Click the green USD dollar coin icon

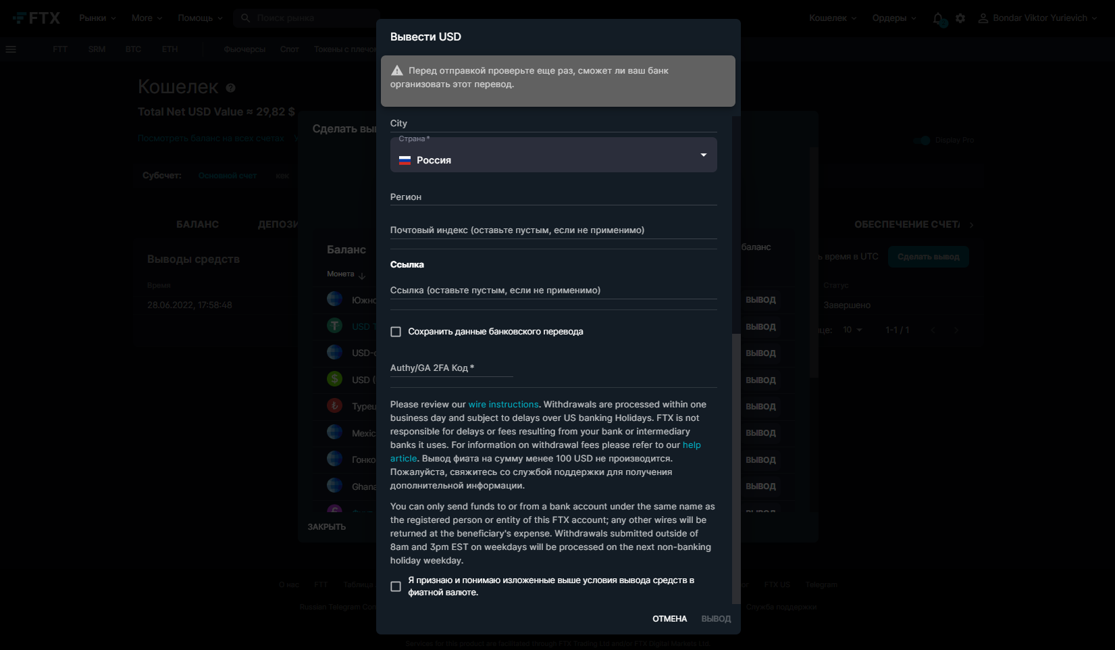pos(334,379)
